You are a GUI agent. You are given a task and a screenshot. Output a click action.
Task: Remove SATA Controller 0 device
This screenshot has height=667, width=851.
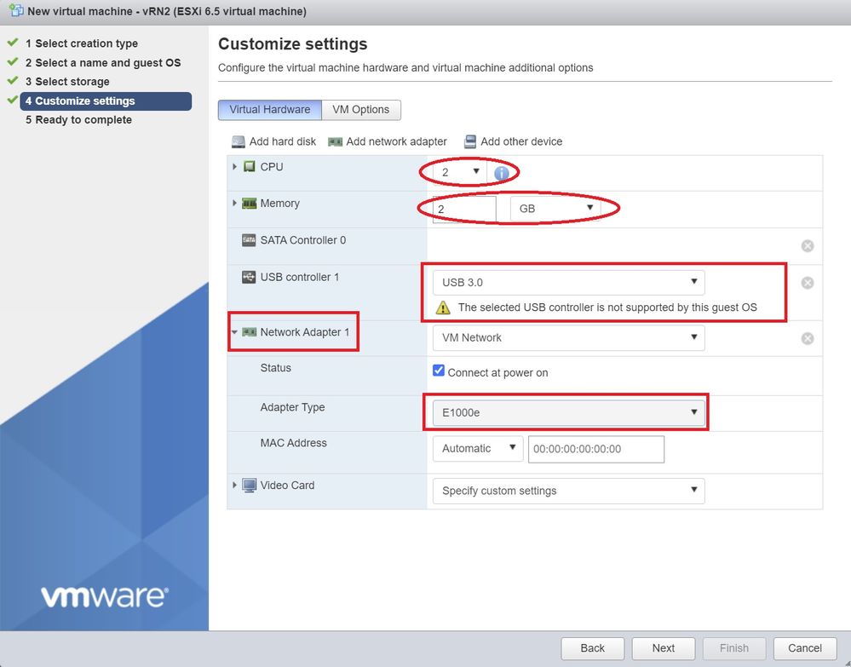pyautogui.click(x=808, y=246)
